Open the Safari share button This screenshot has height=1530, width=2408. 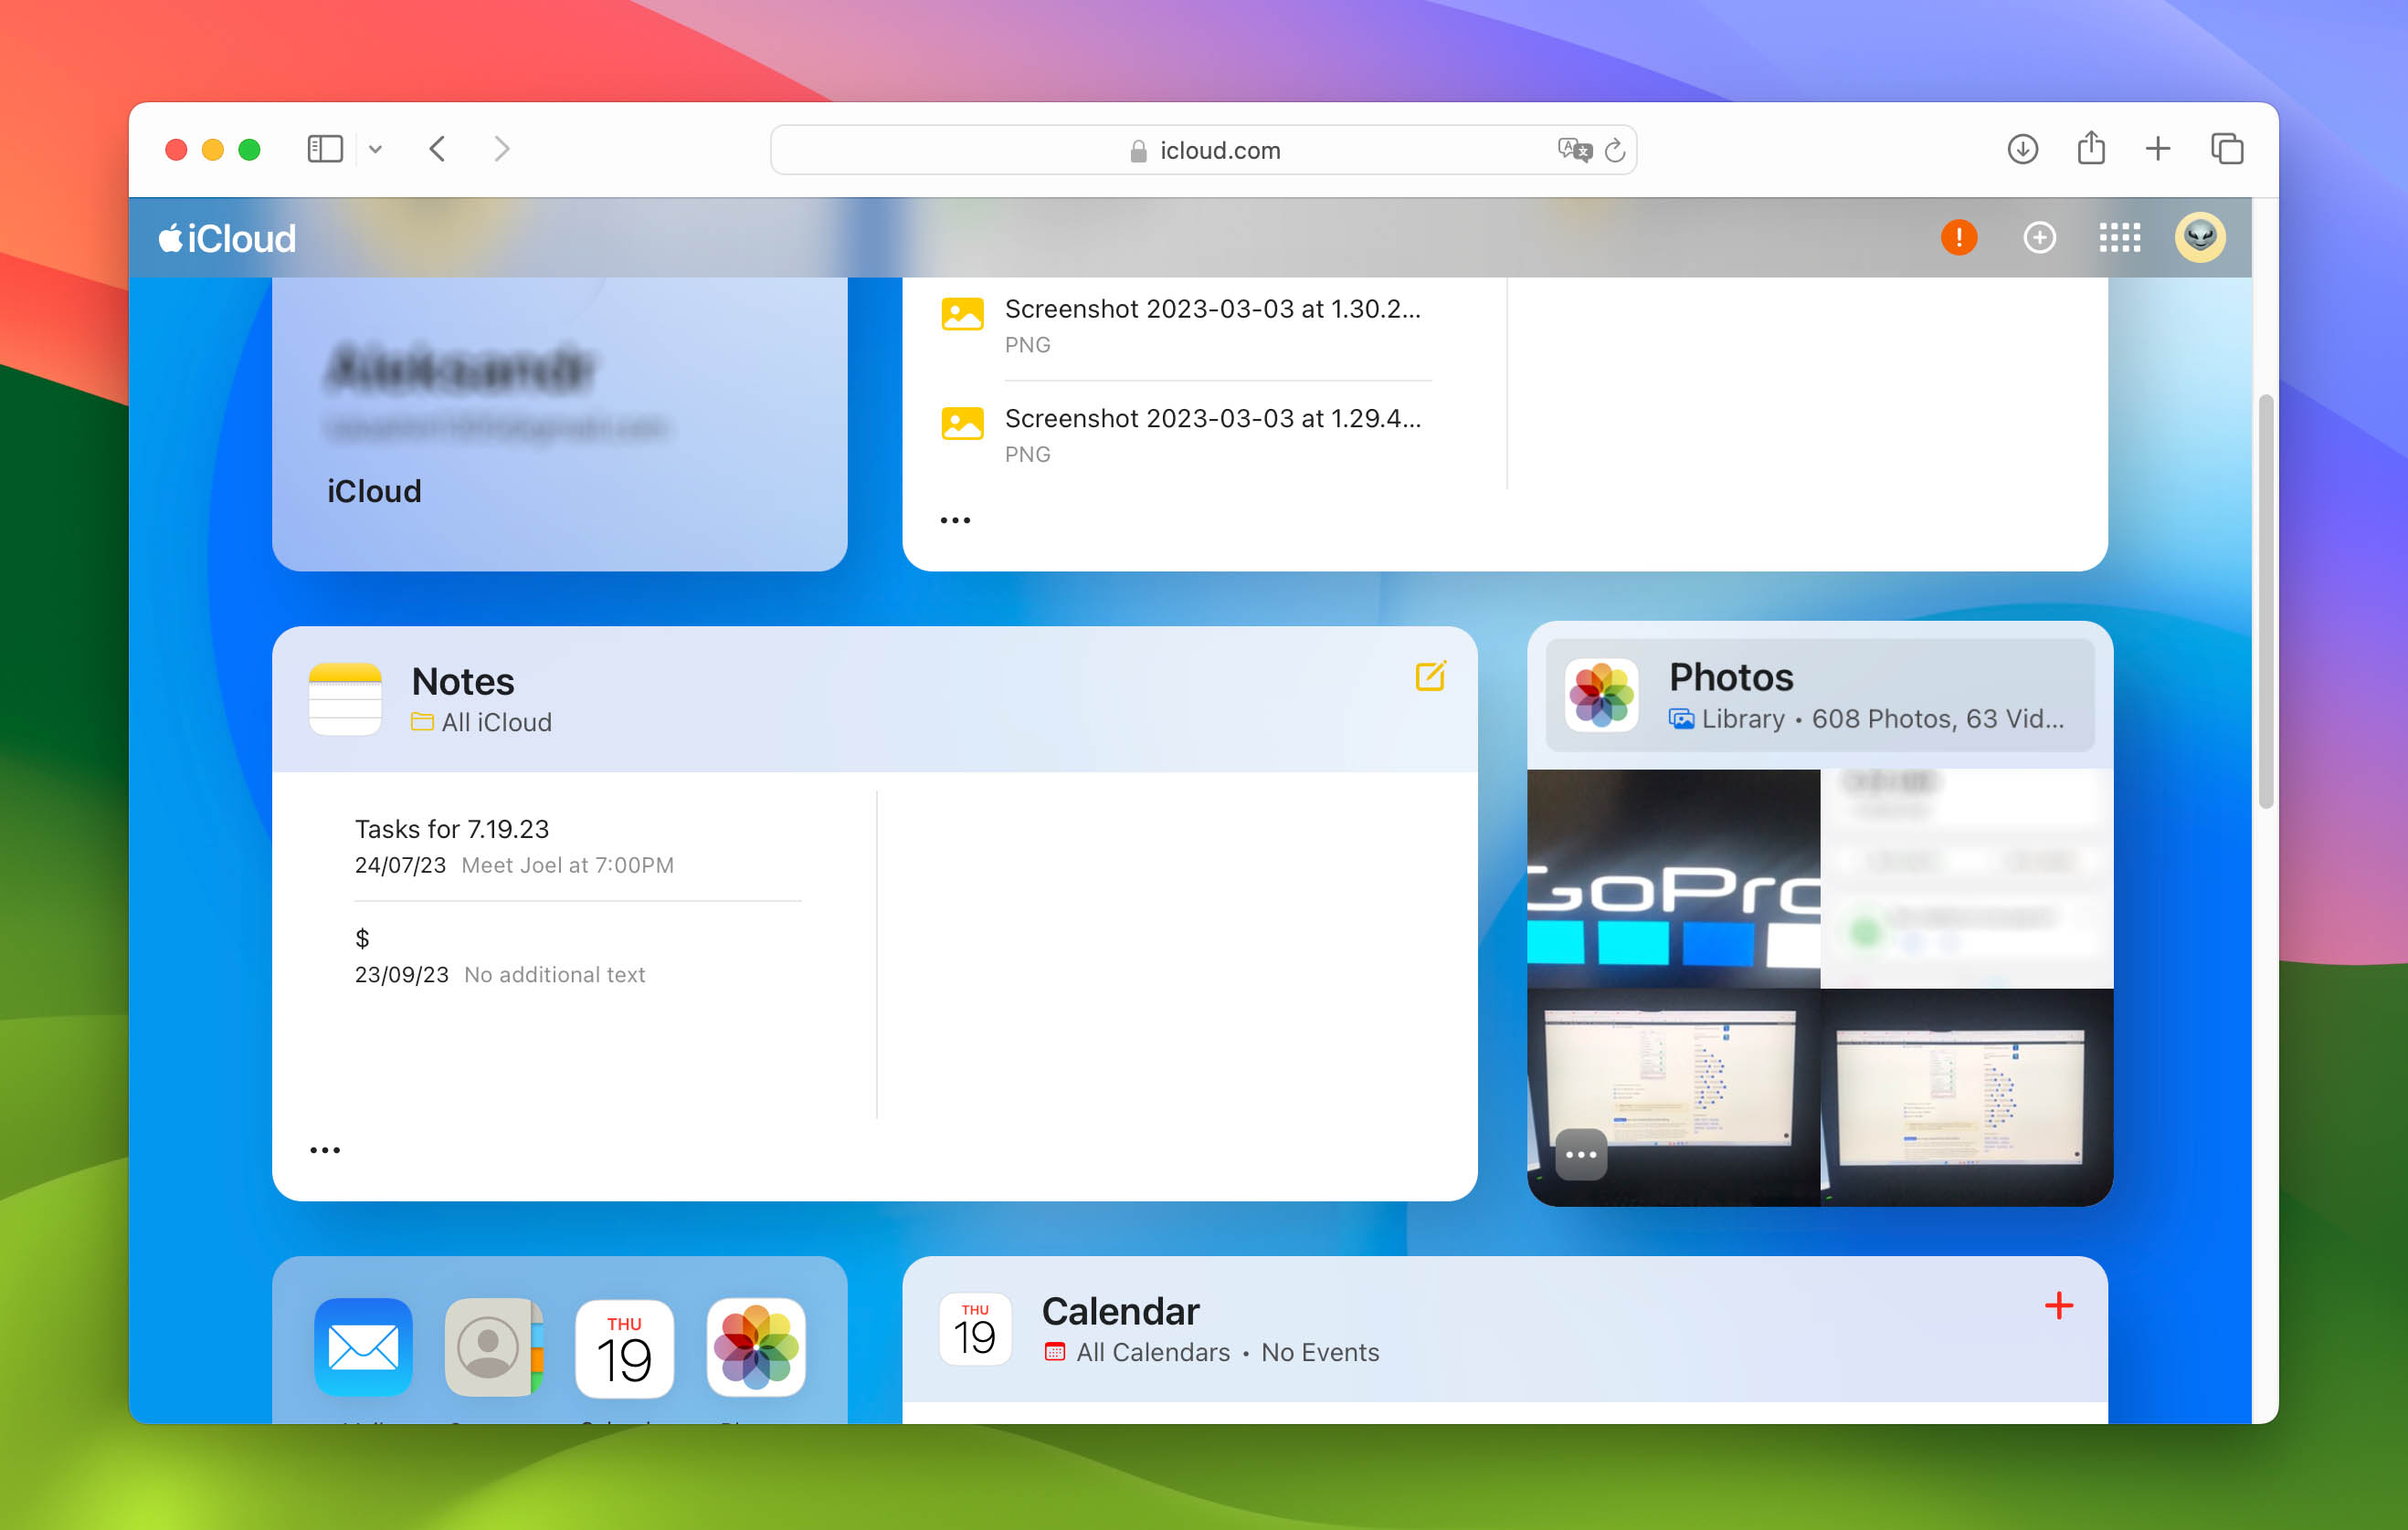pyautogui.click(x=2091, y=148)
